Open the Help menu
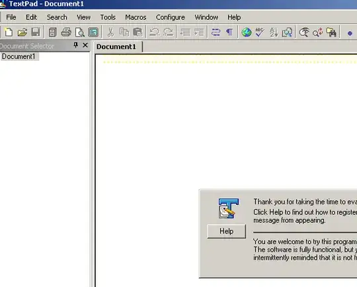 pyautogui.click(x=234, y=17)
